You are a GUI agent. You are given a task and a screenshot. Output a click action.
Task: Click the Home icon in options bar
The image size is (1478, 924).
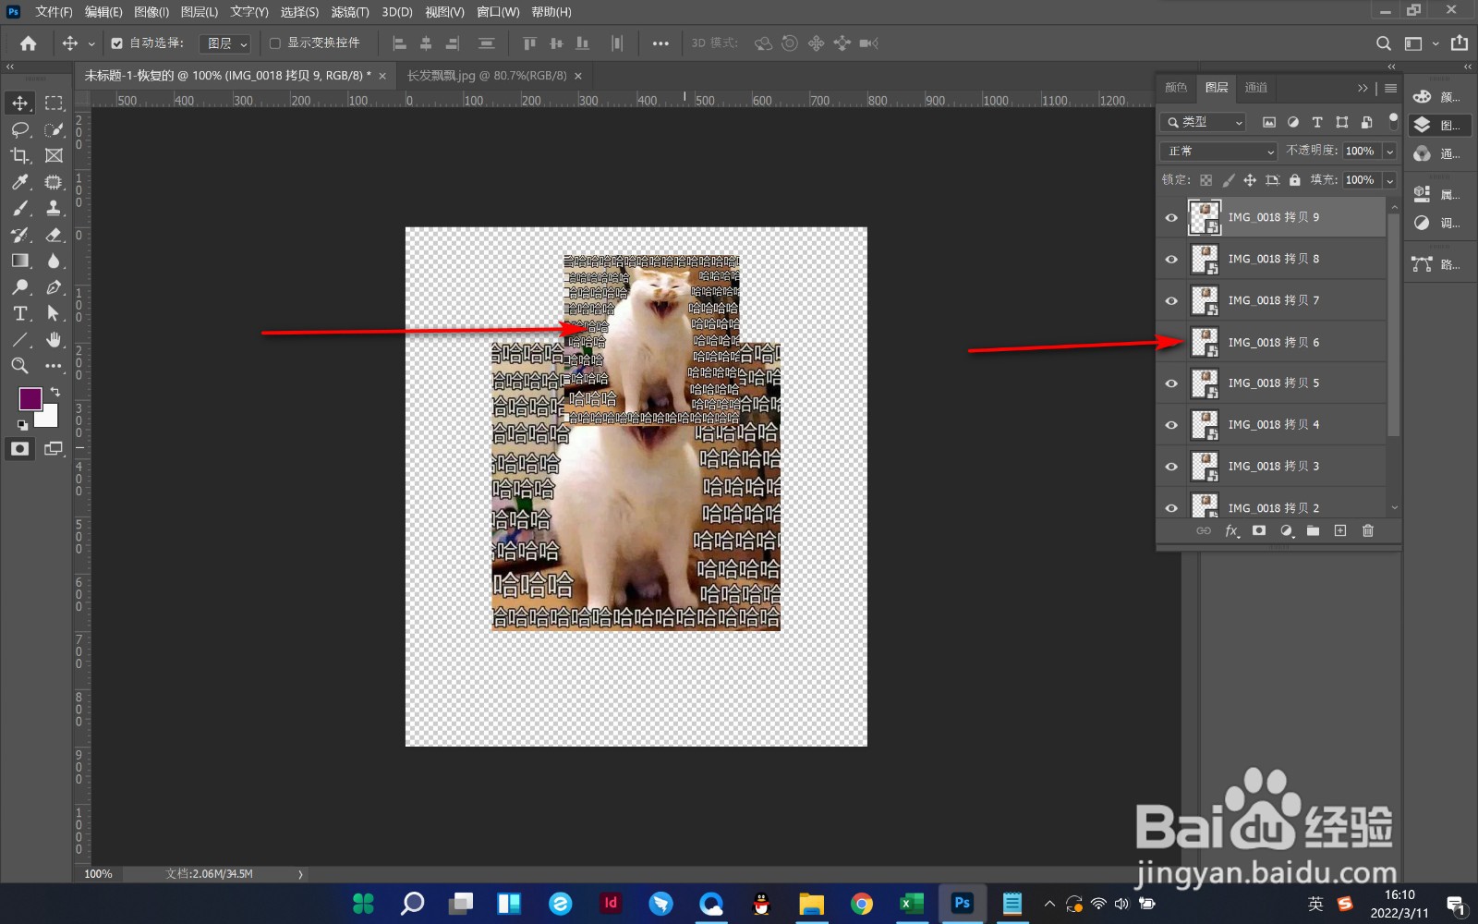tap(29, 43)
